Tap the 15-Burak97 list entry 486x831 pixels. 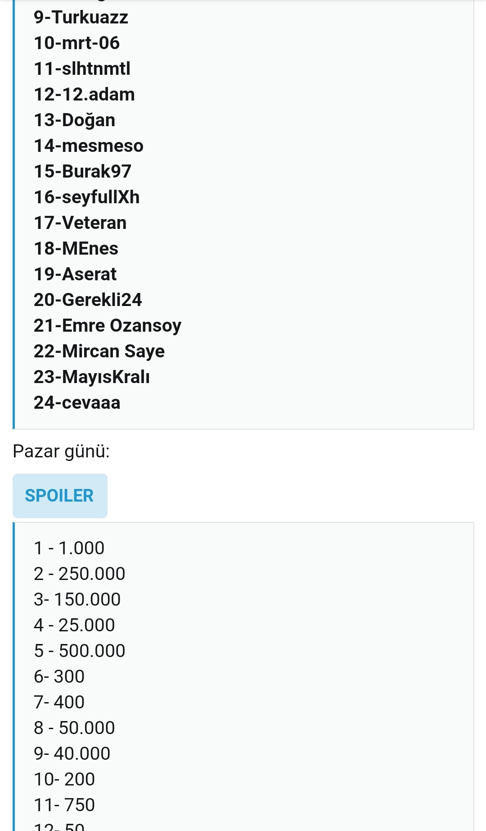click(x=82, y=172)
